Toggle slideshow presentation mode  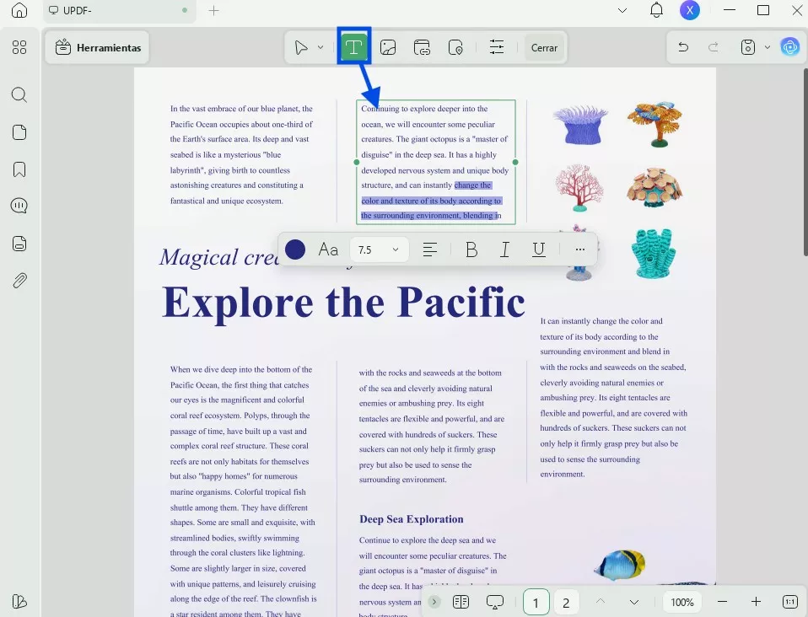point(495,602)
